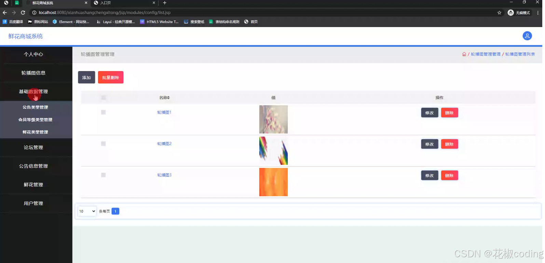Open the page size dropdown showing 10
545x263 pixels.
coord(87,211)
